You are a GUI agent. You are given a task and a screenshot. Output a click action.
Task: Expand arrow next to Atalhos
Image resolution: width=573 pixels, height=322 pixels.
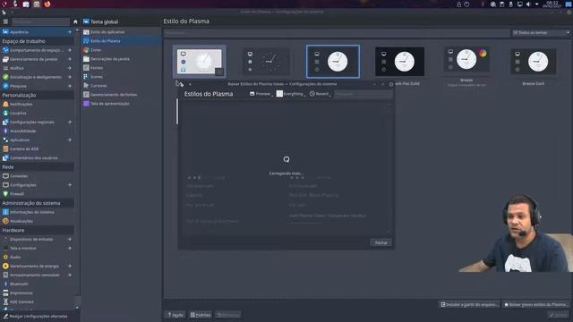click(x=70, y=68)
